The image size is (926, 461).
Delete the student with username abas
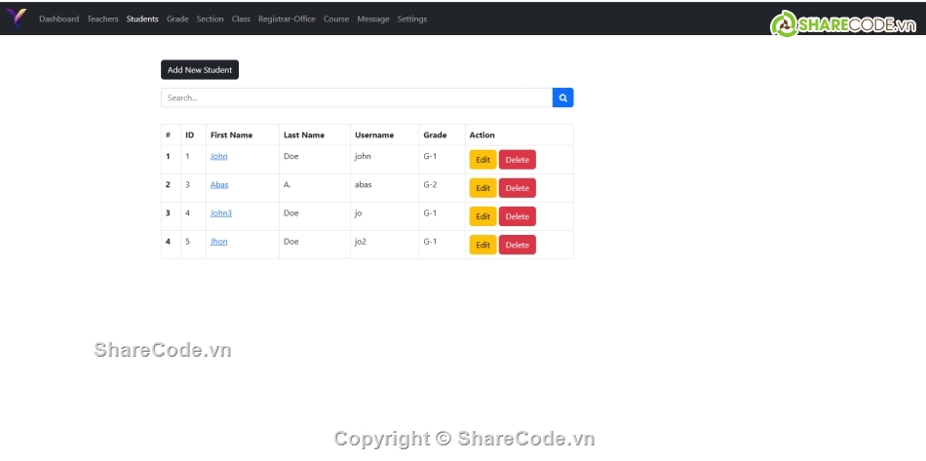coord(517,188)
